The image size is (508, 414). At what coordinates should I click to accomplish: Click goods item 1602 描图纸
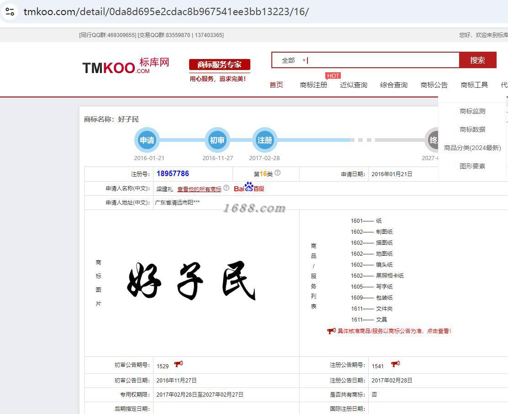tap(371, 243)
